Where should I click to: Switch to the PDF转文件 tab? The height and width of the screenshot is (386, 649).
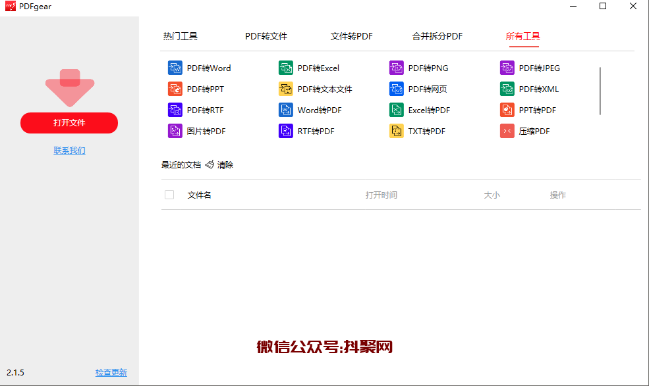tap(266, 36)
